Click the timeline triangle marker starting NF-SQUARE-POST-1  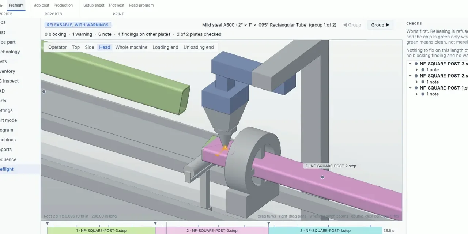(x=269, y=224)
